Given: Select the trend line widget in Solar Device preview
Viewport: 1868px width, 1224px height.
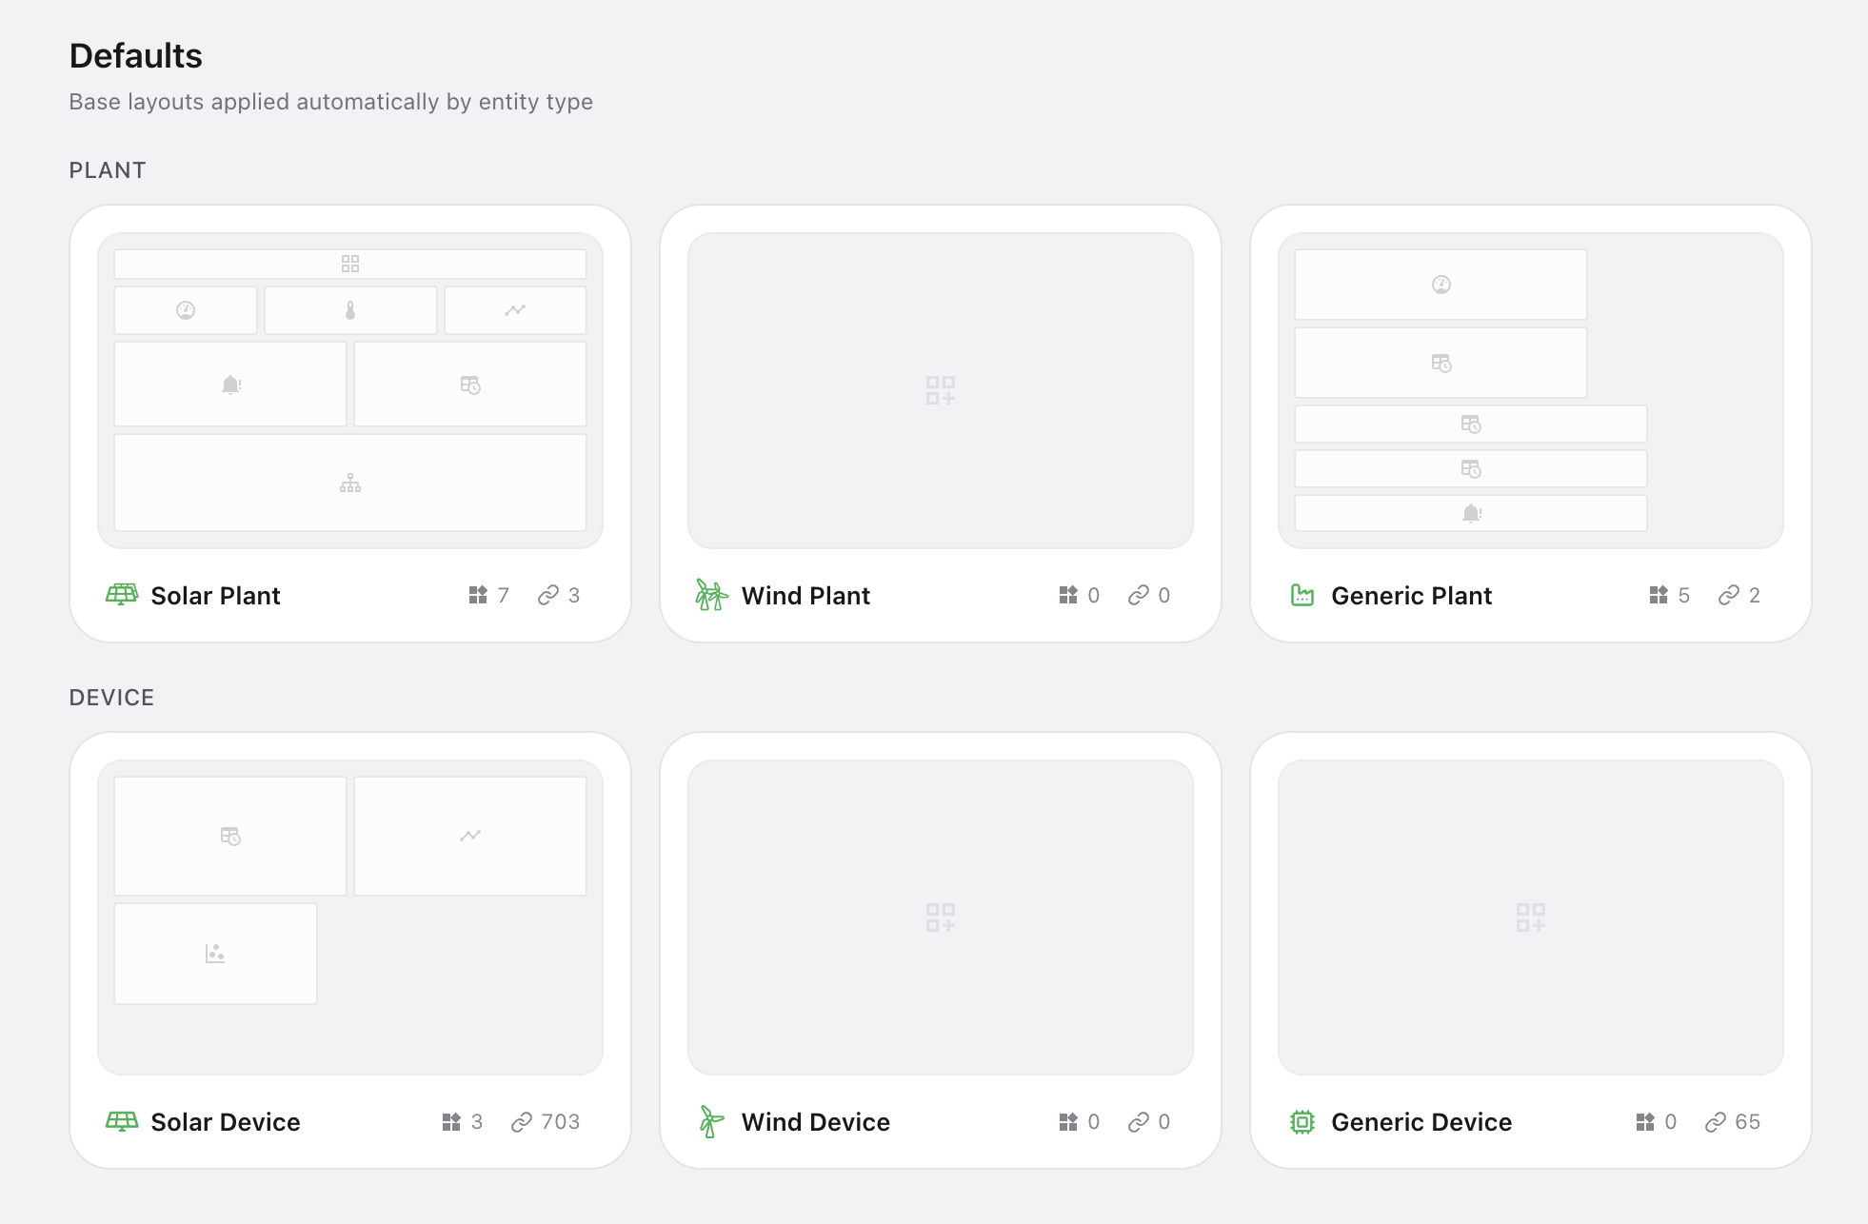Looking at the screenshot, I should tap(470, 836).
